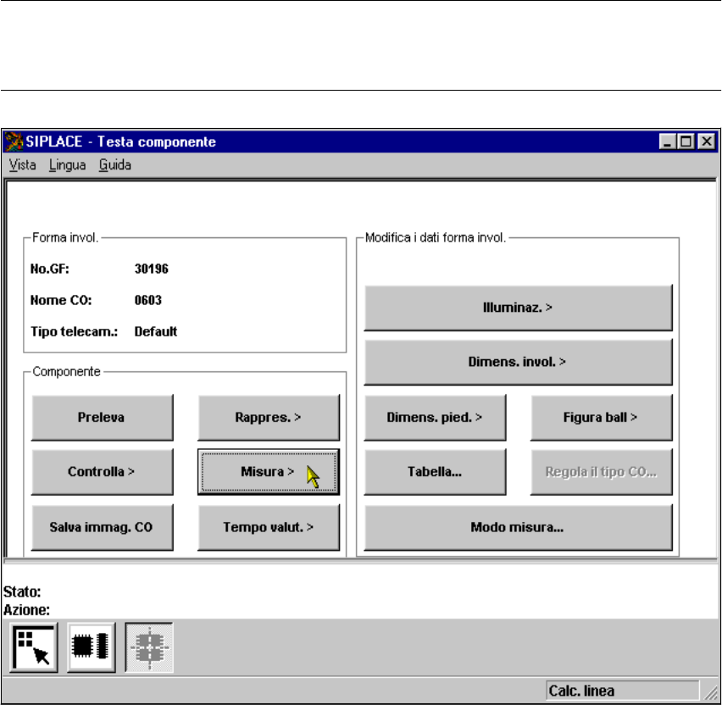This screenshot has height=705, width=722.
Task: Open the Lingua menu
Action: [68, 165]
